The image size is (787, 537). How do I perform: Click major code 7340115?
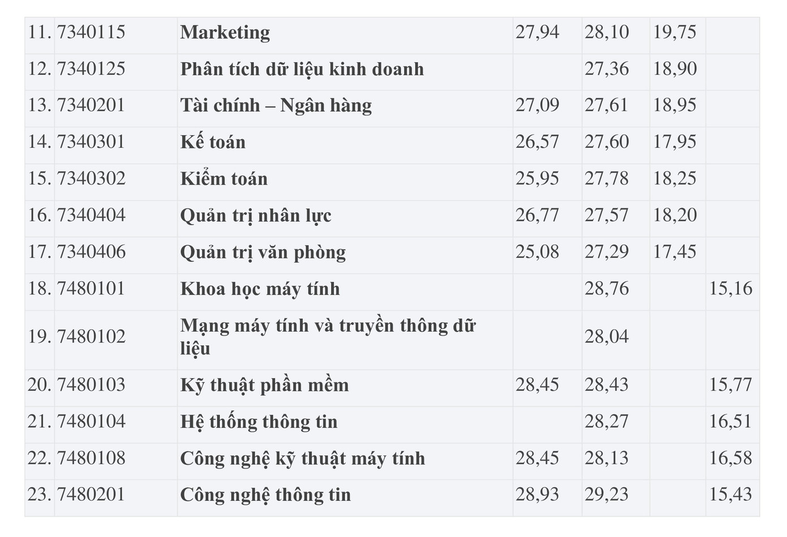pyautogui.click(x=91, y=32)
